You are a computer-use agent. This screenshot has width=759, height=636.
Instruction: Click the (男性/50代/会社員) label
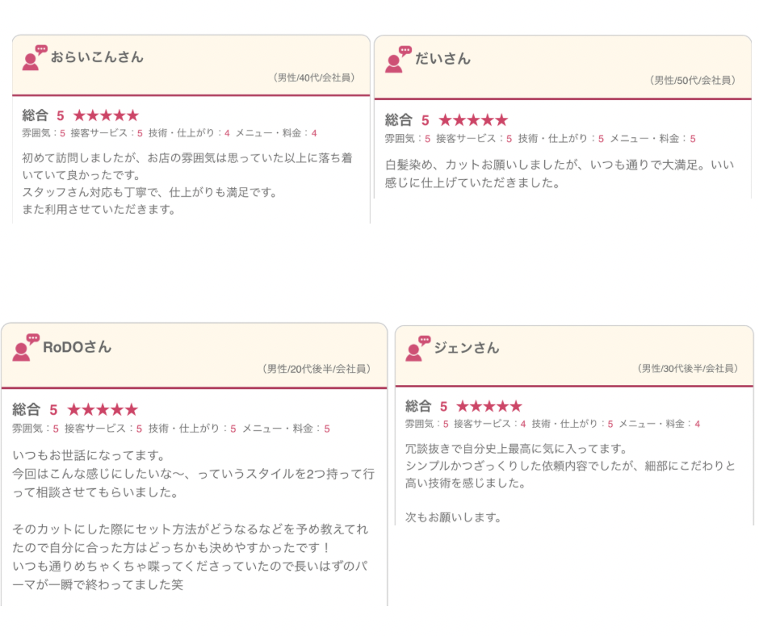(693, 81)
